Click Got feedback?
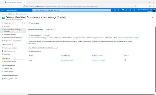 coord(34,23)
